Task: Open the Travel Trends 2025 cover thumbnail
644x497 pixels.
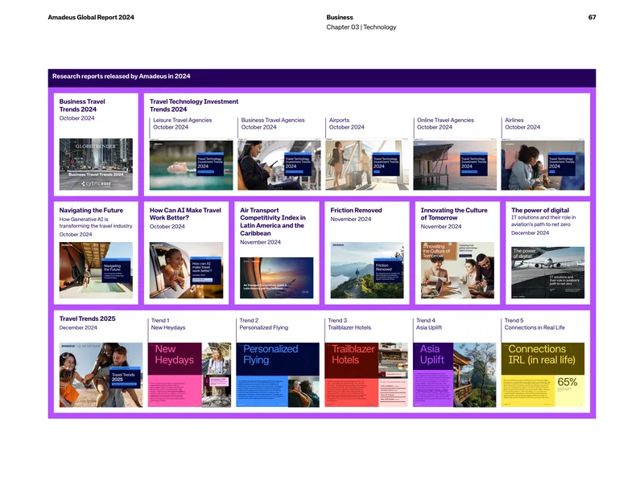Action: click(101, 375)
